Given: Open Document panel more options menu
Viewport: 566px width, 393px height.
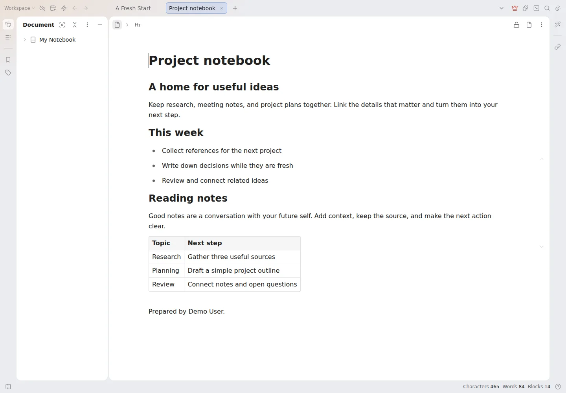Looking at the screenshot, I should [87, 25].
